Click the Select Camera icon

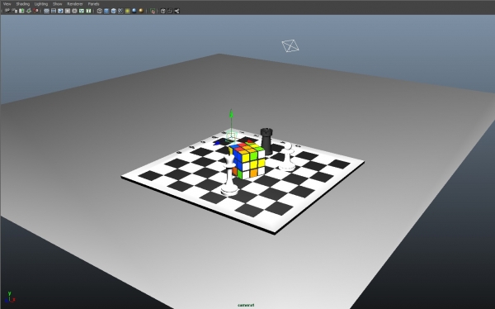click(7, 11)
